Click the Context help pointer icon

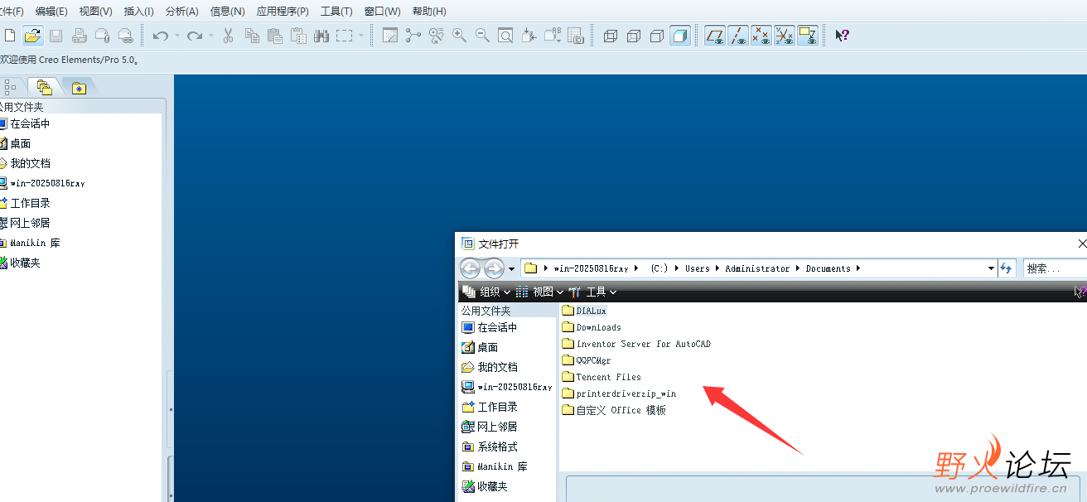click(x=842, y=36)
